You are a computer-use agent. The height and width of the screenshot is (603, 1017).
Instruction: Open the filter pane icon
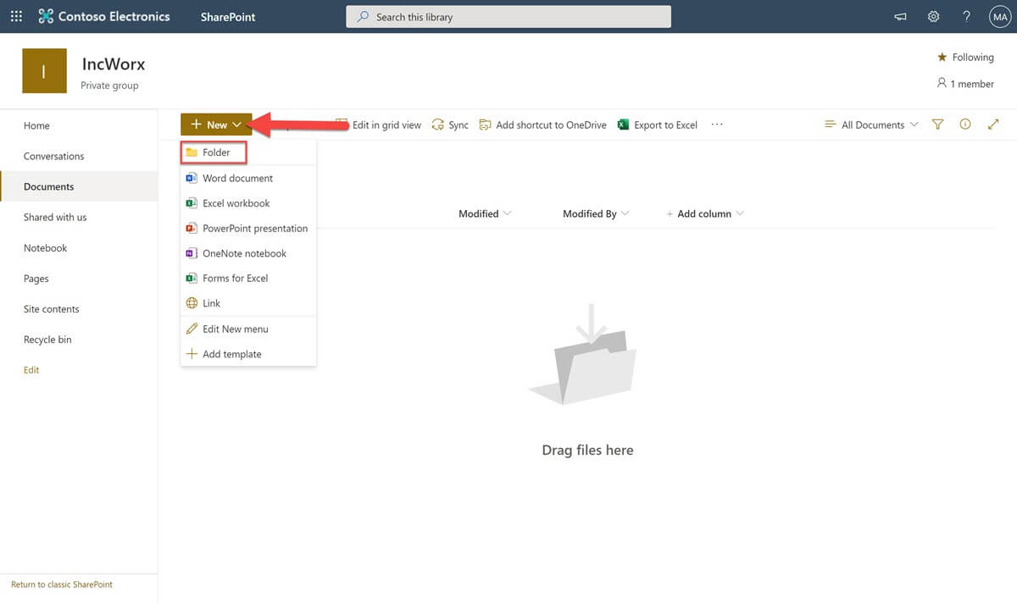[x=937, y=124]
